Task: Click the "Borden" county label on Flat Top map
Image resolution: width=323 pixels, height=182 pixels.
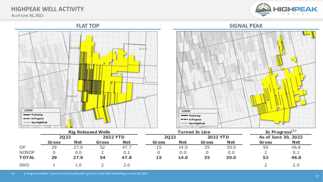Action: click(75, 48)
